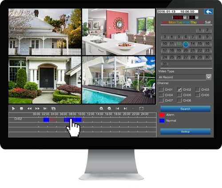222x188 pixels.
Task: Start playback with the play icon
Action: pos(13,108)
